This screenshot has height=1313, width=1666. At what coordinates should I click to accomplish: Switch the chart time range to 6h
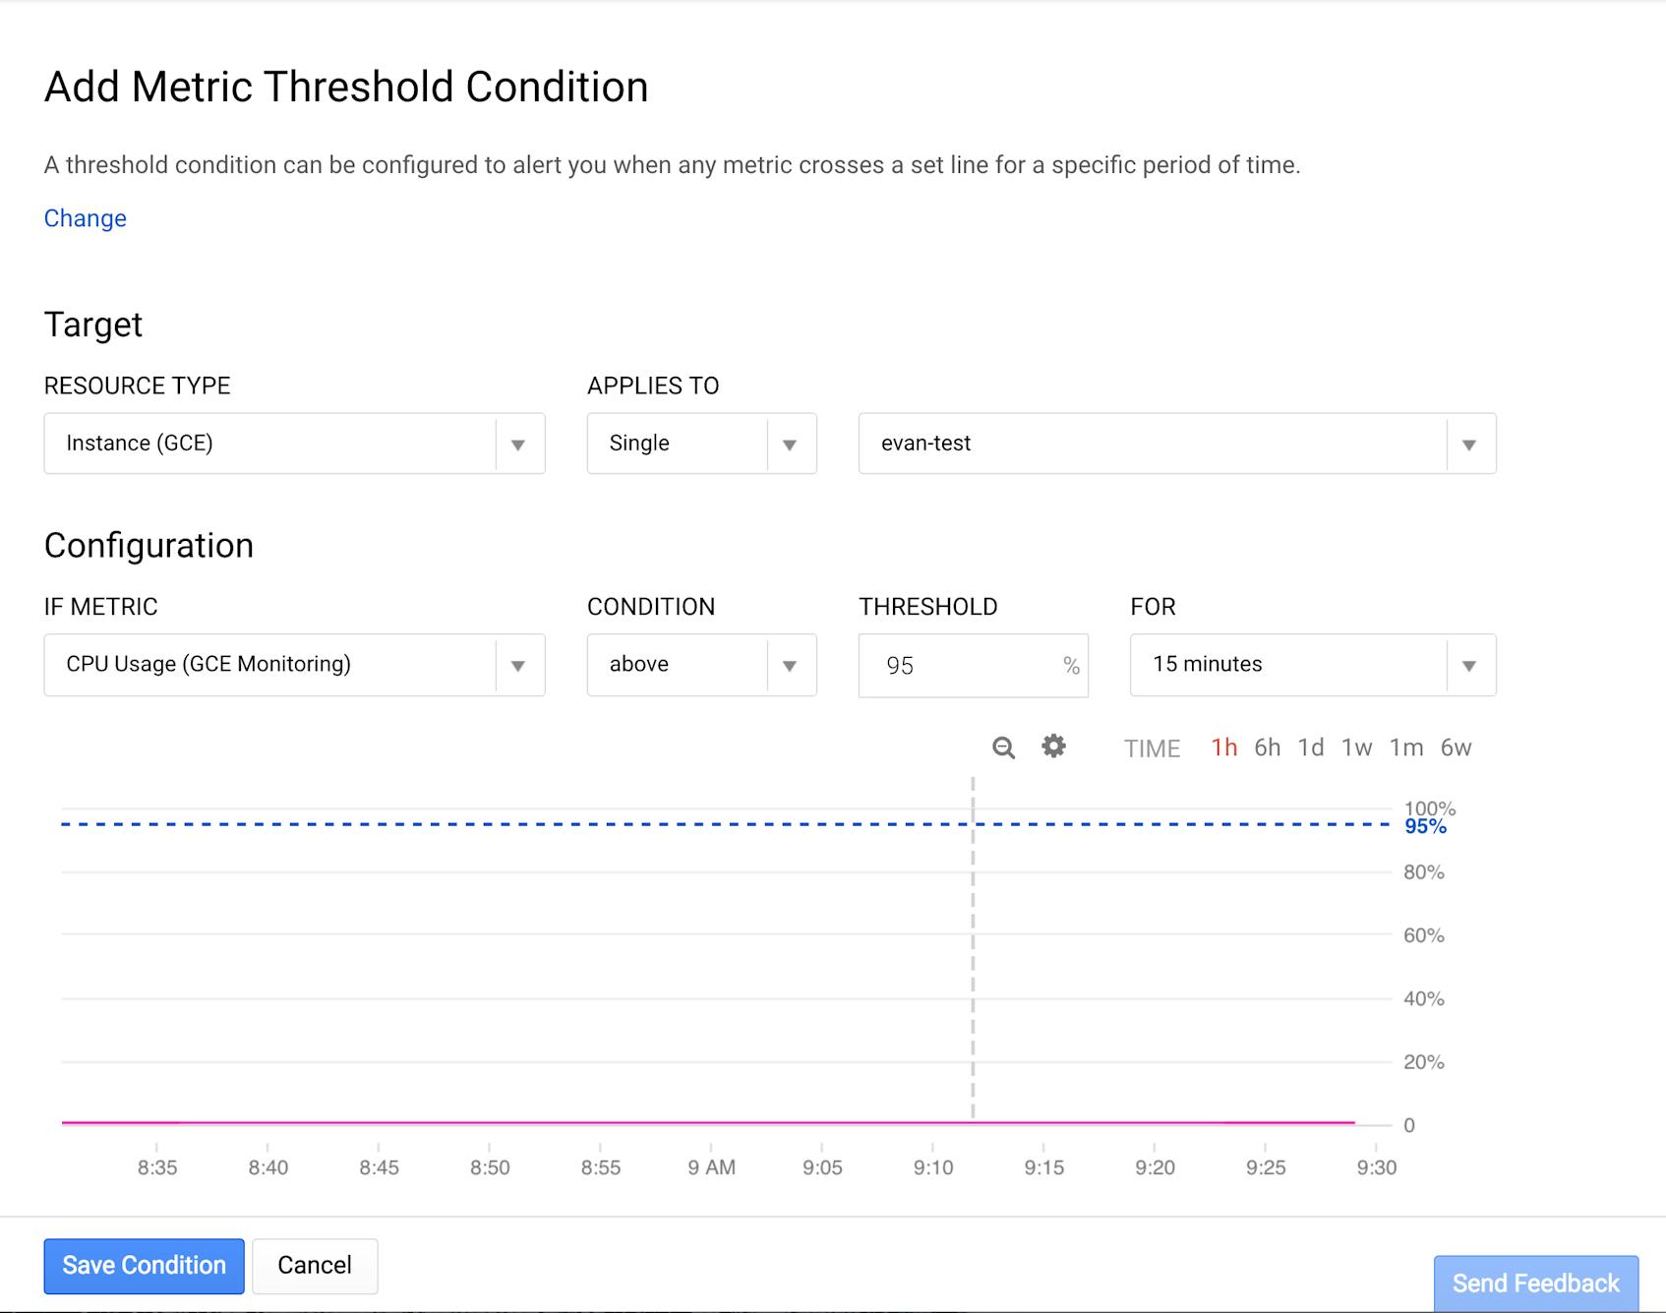pos(1267,747)
